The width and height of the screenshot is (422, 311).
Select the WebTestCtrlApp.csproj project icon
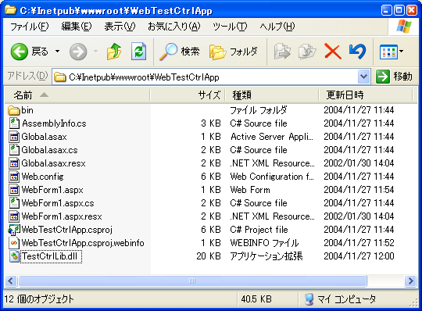[x=14, y=230]
